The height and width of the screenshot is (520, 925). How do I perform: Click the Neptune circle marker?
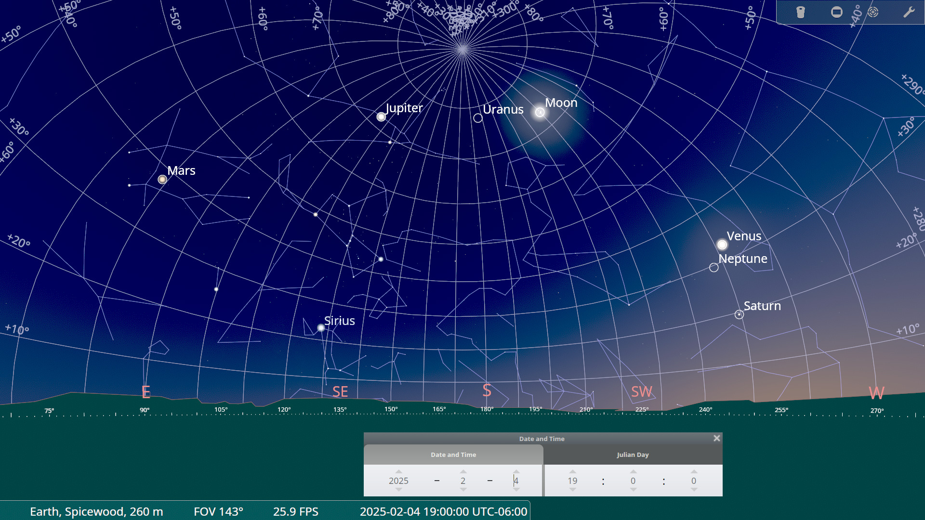coord(714,268)
